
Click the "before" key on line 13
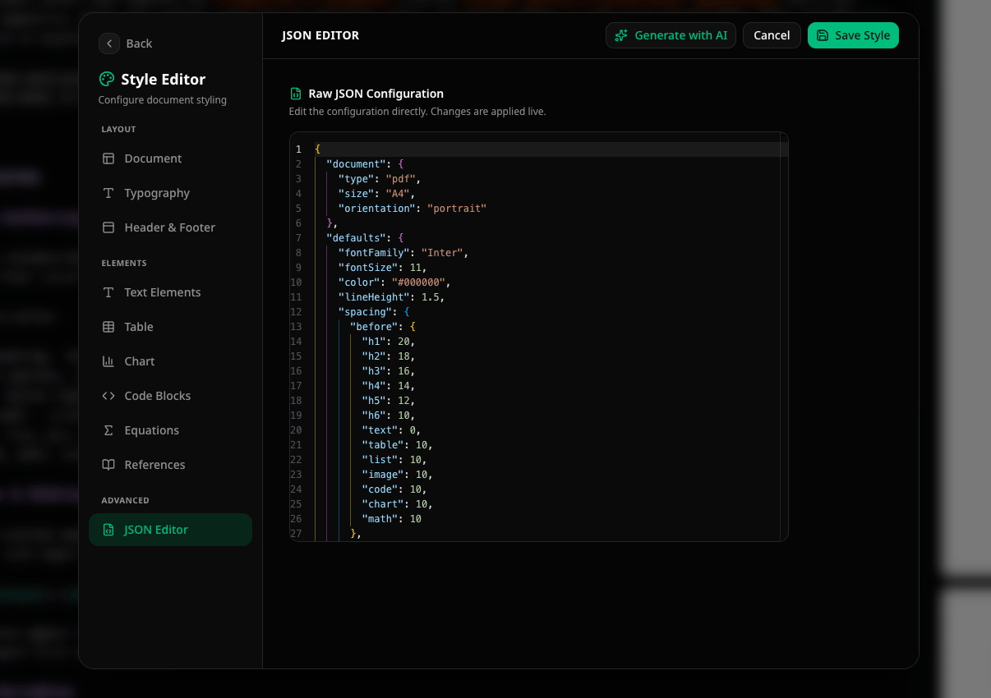point(374,327)
